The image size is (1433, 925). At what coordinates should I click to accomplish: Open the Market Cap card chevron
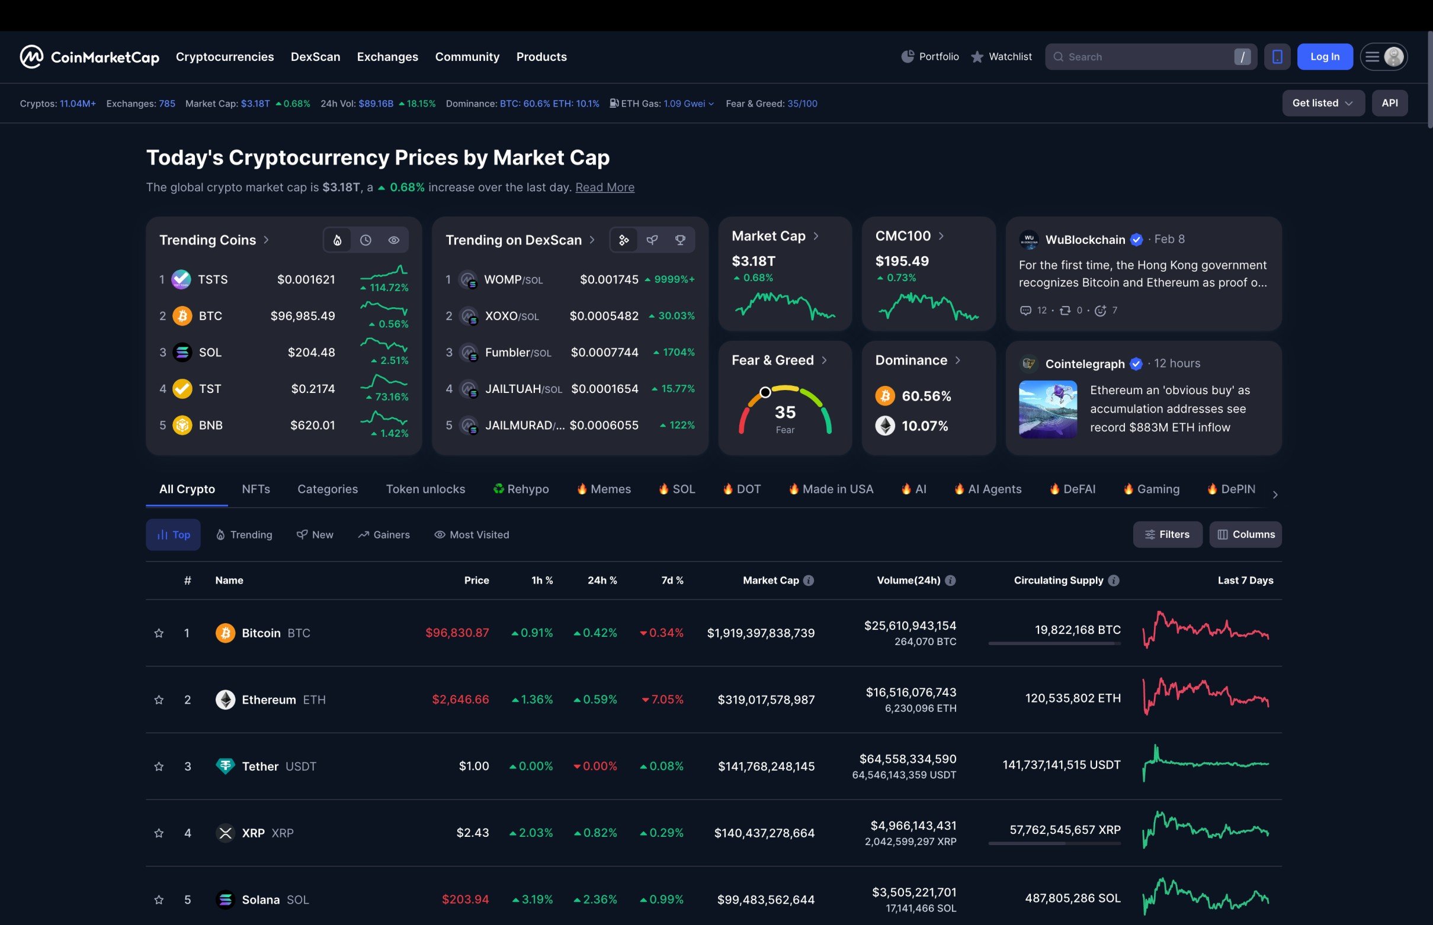tap(816, 236)
